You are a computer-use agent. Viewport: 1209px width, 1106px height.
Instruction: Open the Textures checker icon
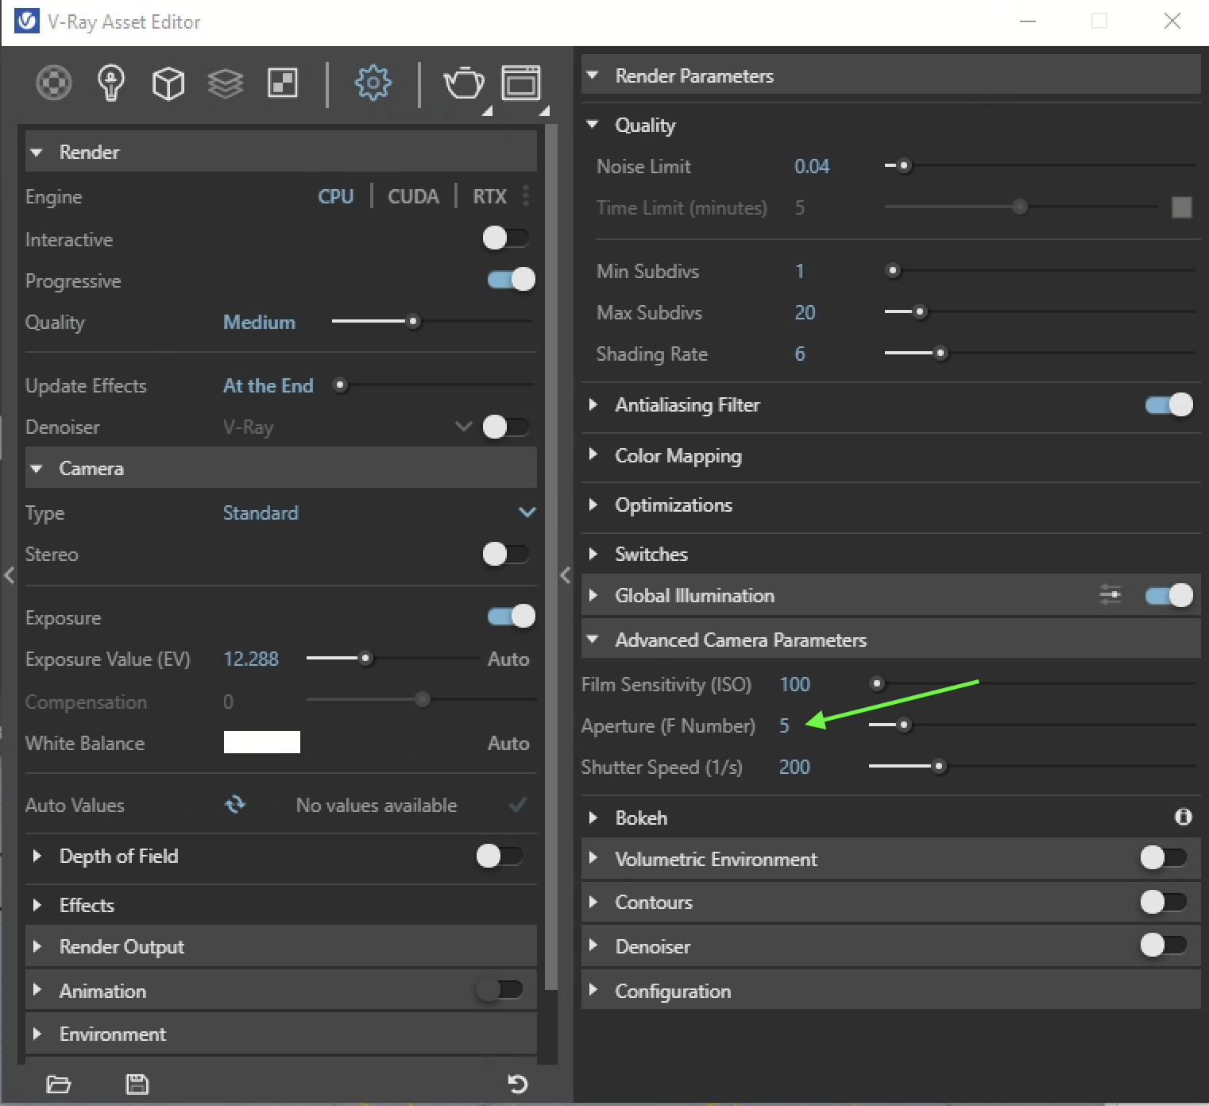click(x=283, y=83)
